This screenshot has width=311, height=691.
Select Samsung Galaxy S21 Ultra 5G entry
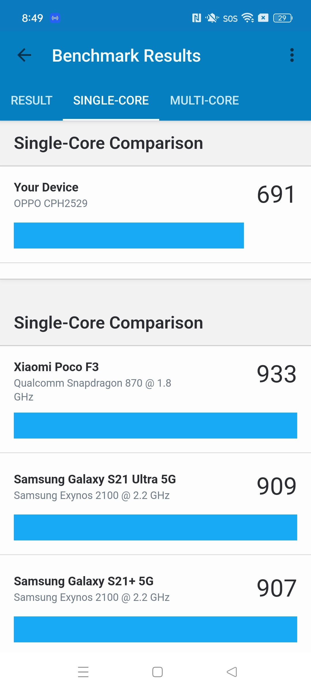(x=155, y=504)
